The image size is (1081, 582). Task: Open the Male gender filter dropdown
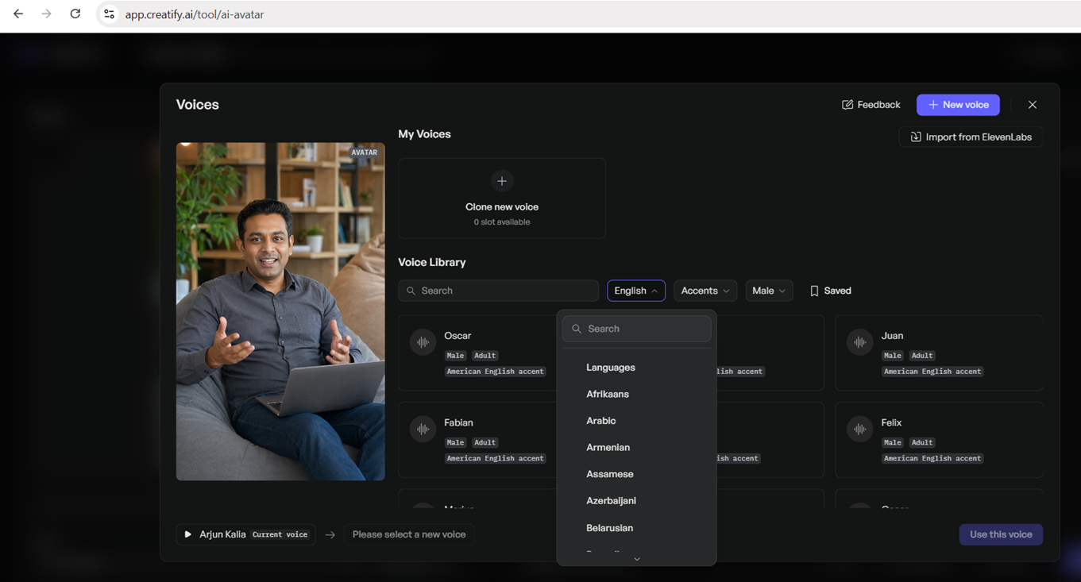(769, 291)
